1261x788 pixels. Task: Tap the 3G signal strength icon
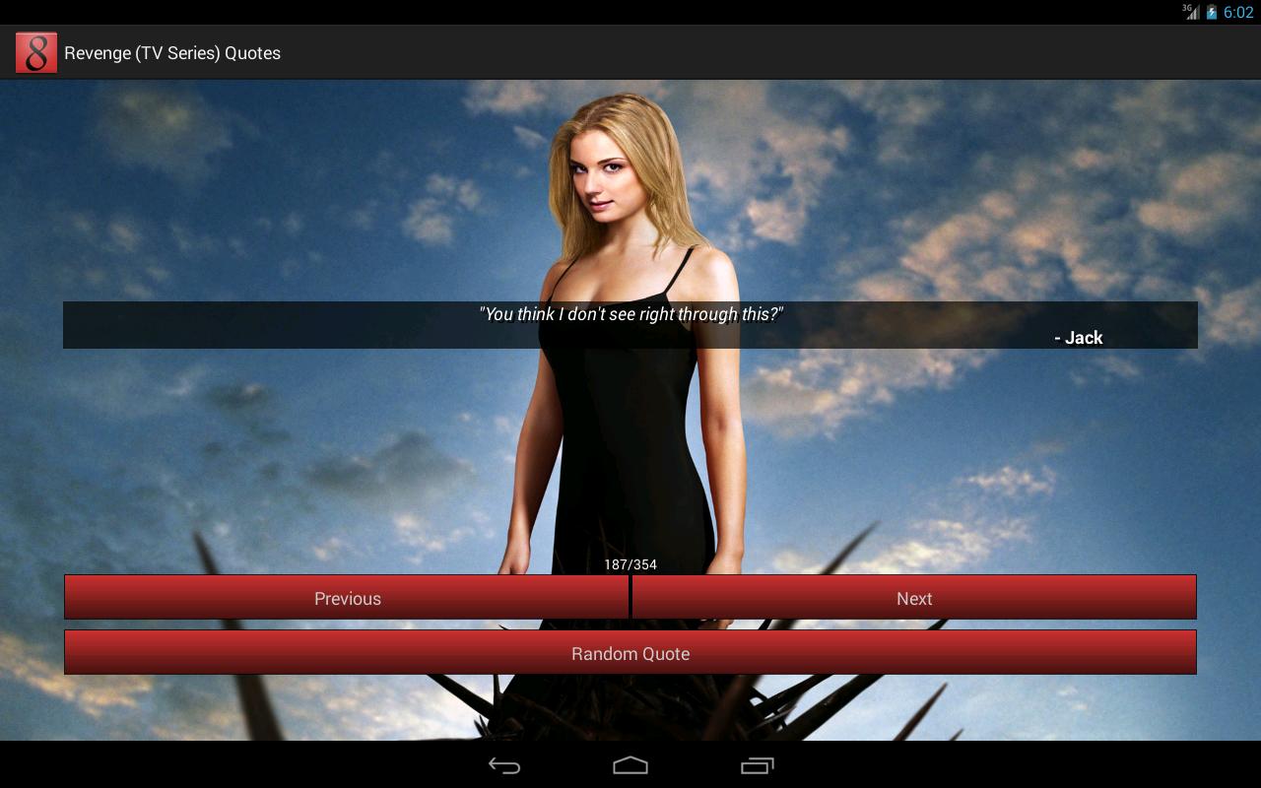[1189, 11]
